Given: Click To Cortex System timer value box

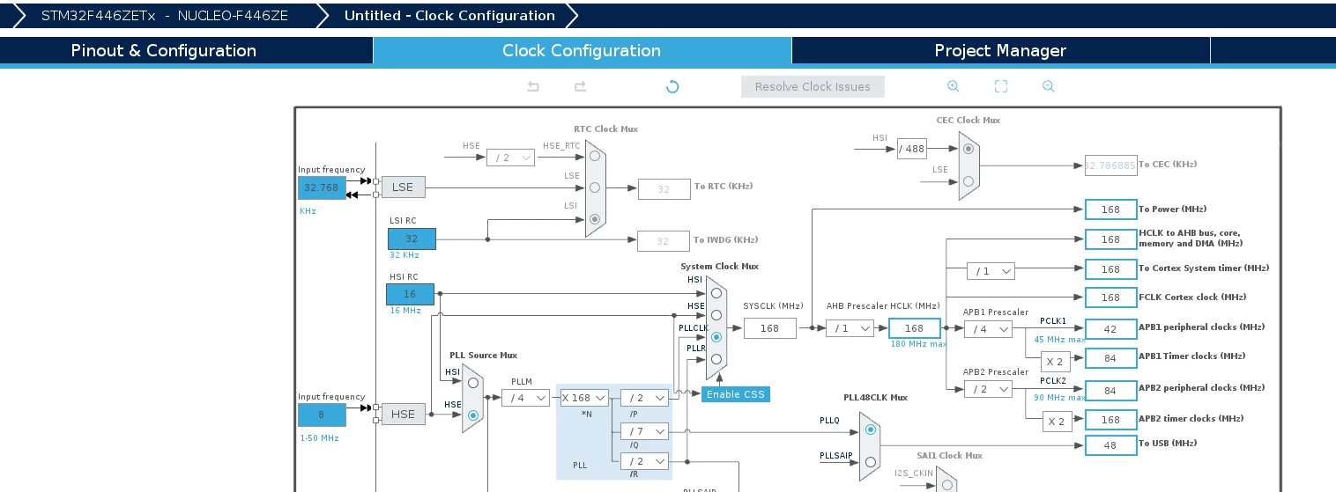Looking at the screenshot, I should (1110, 269).
